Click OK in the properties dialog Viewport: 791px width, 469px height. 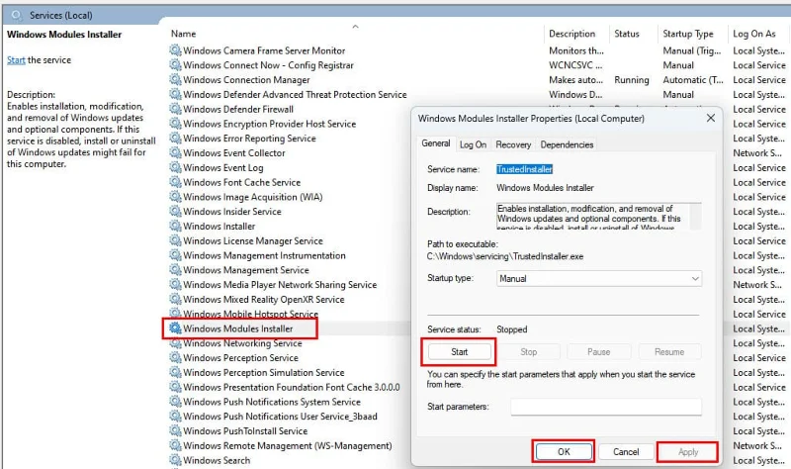point(564,452)
